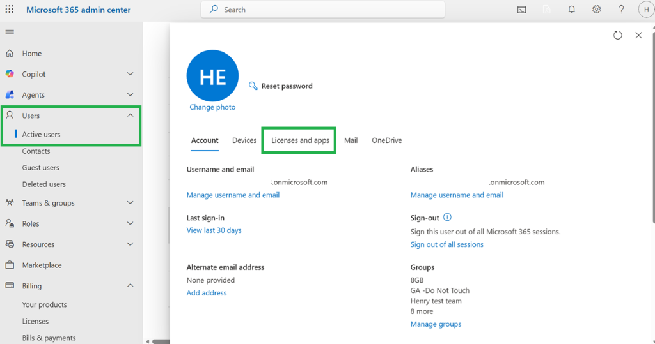Click the "Henry test team" group text
The width and height of the screenshot is (655, 344).
pyautogui.click(x=436, y=301)
